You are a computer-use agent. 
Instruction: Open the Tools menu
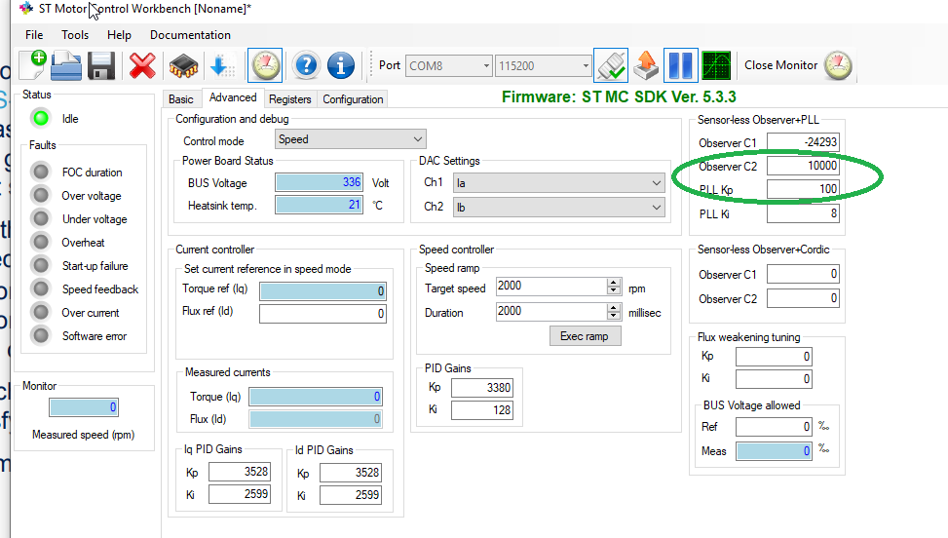point(75,35)
